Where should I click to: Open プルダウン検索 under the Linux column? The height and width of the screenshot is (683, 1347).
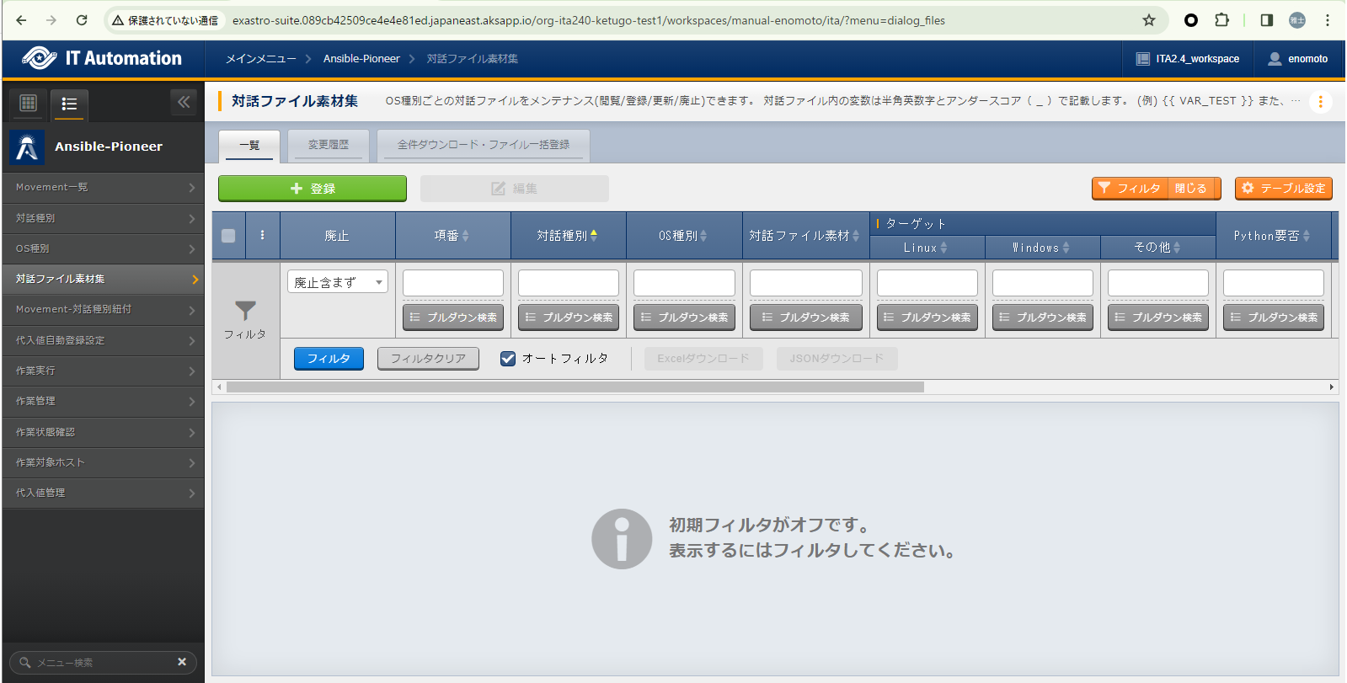(927, 317)
